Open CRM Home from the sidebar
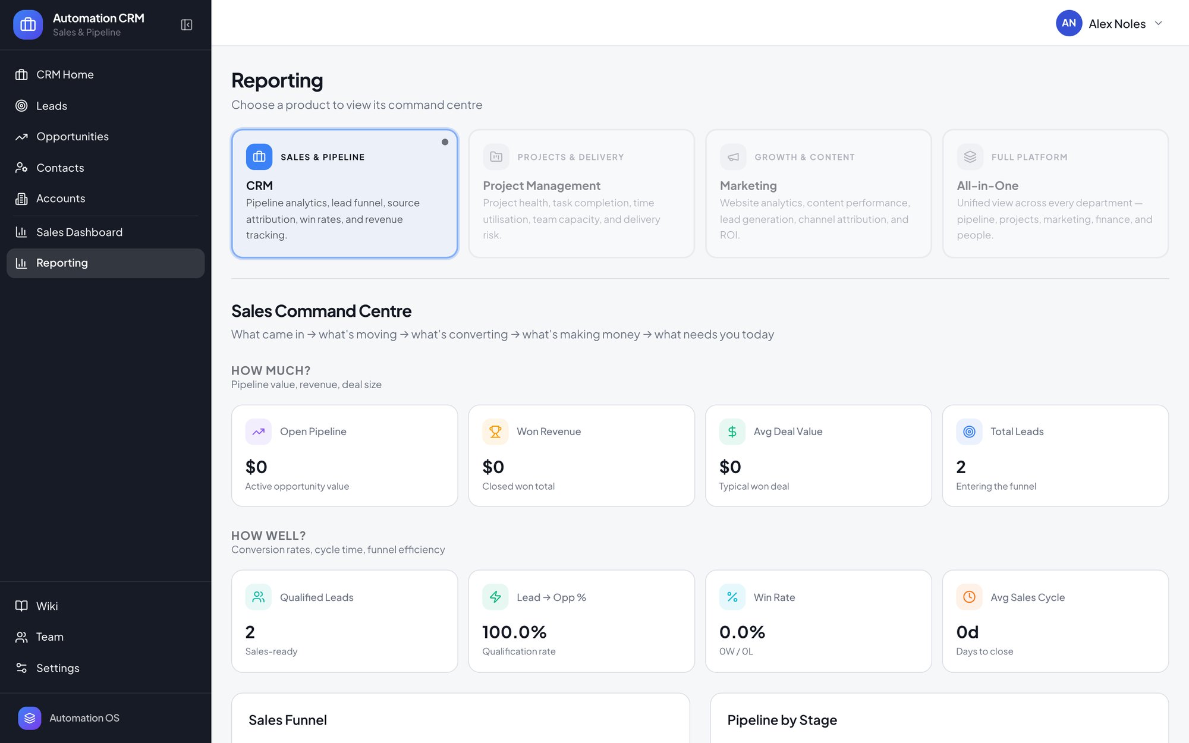This screenshot has width=1189, height=743. (105, 74)
